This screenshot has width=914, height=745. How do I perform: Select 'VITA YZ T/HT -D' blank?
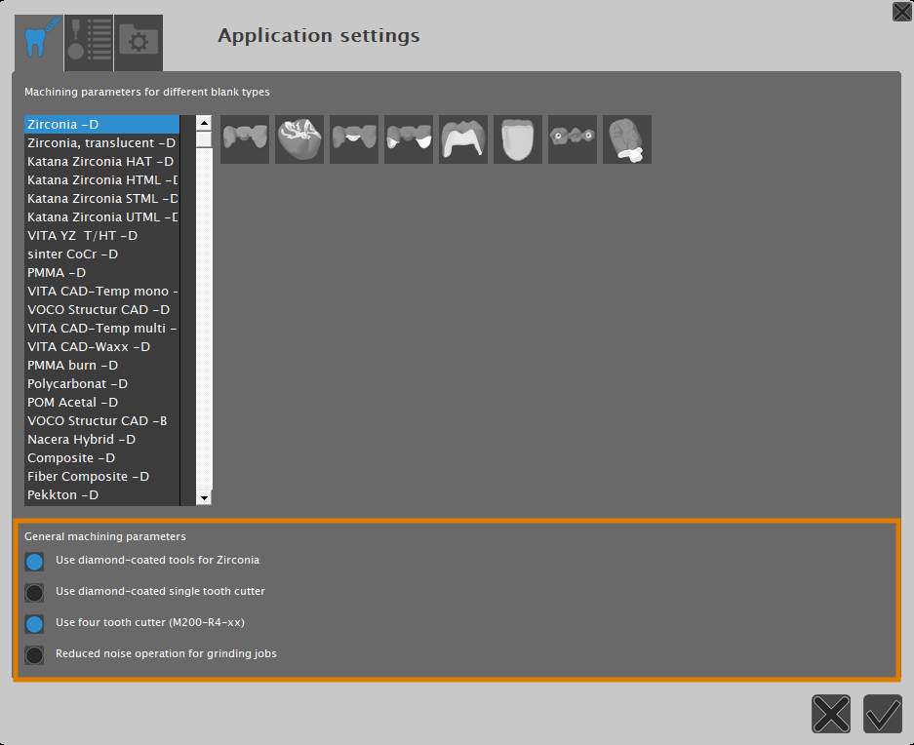[102, 236]
